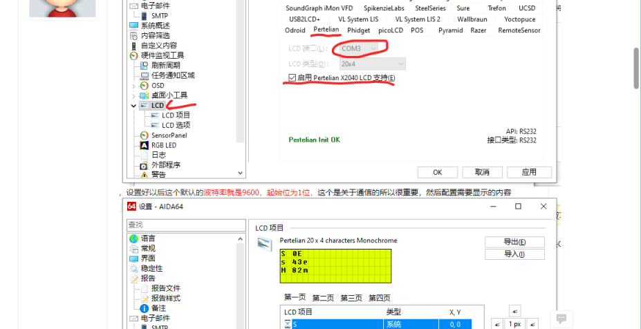Switch to the Phidget tab
641x329 pixels.
pyautogui.click(x=358, y=30)
